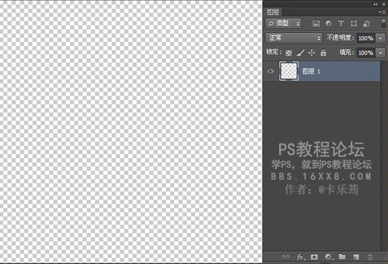Link layers using chain icon

tap(286, 257)
